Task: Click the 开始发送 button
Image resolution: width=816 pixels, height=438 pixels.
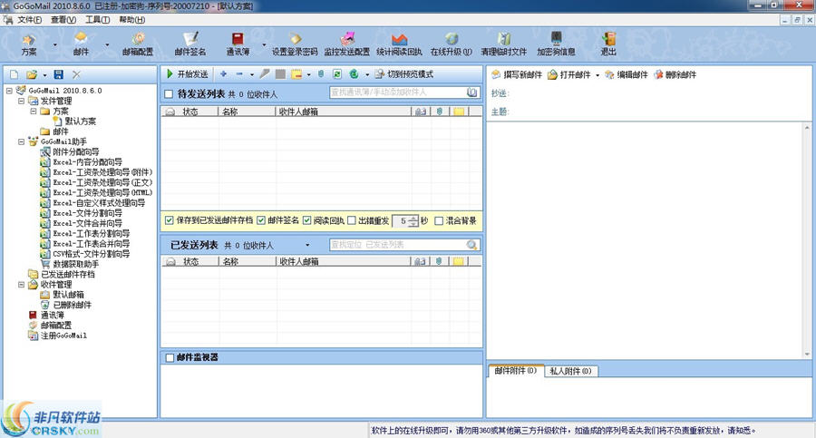Action: (188, 74)
